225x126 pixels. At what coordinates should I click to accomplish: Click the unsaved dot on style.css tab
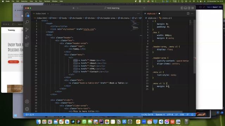click(159, 14)
